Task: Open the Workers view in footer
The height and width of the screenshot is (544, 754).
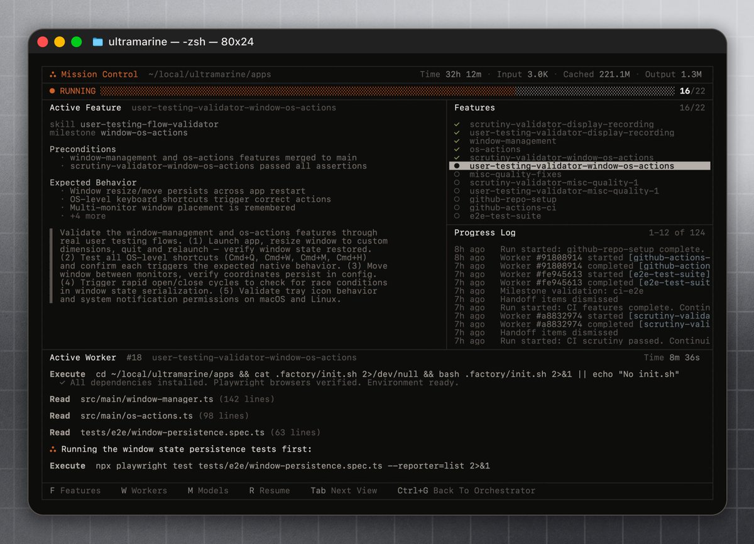Action: click(144, 491)
